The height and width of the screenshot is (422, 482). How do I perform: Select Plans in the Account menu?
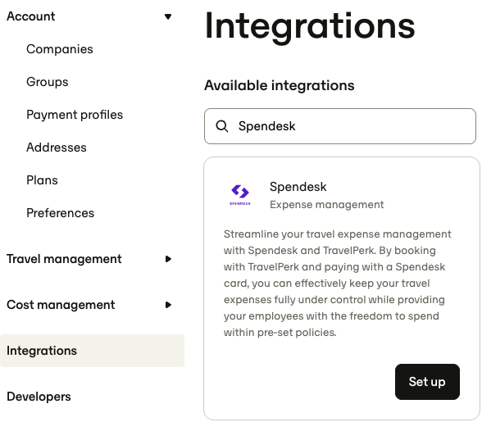click(42, 180)
